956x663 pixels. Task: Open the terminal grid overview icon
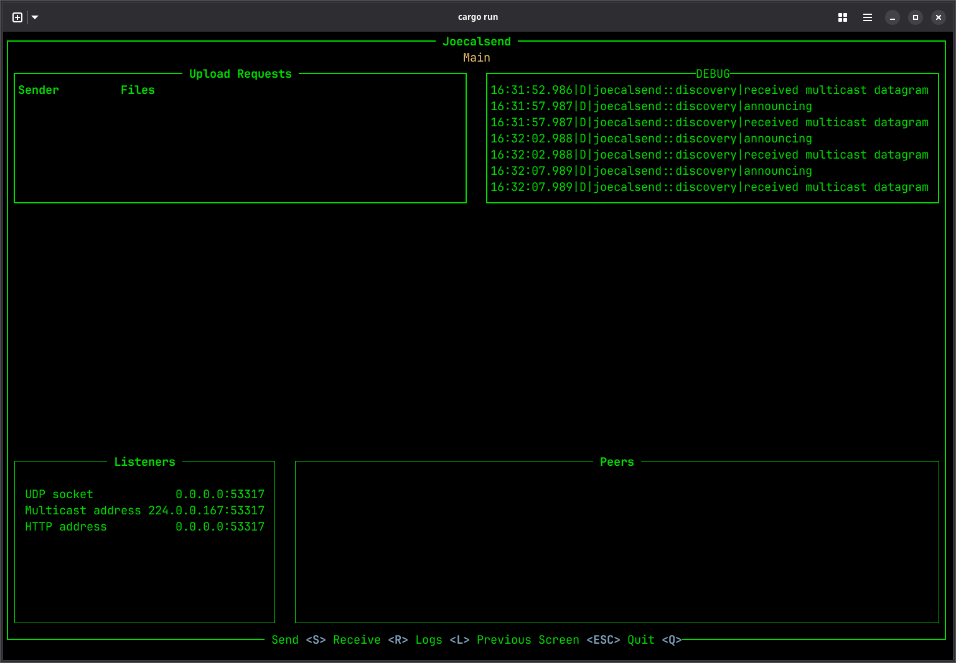tap(843, 17)
